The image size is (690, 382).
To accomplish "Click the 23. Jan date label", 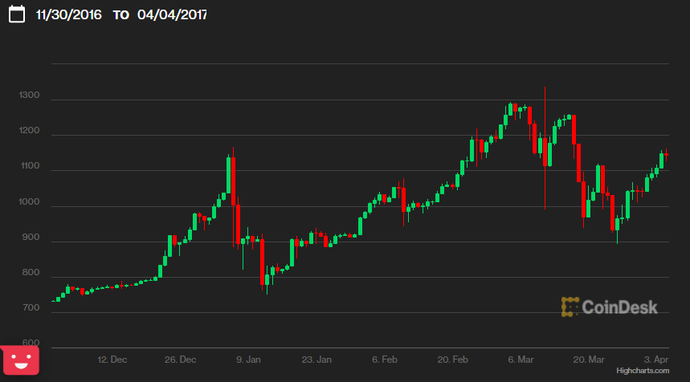I will pyautogui.click(x=316, y=360).
